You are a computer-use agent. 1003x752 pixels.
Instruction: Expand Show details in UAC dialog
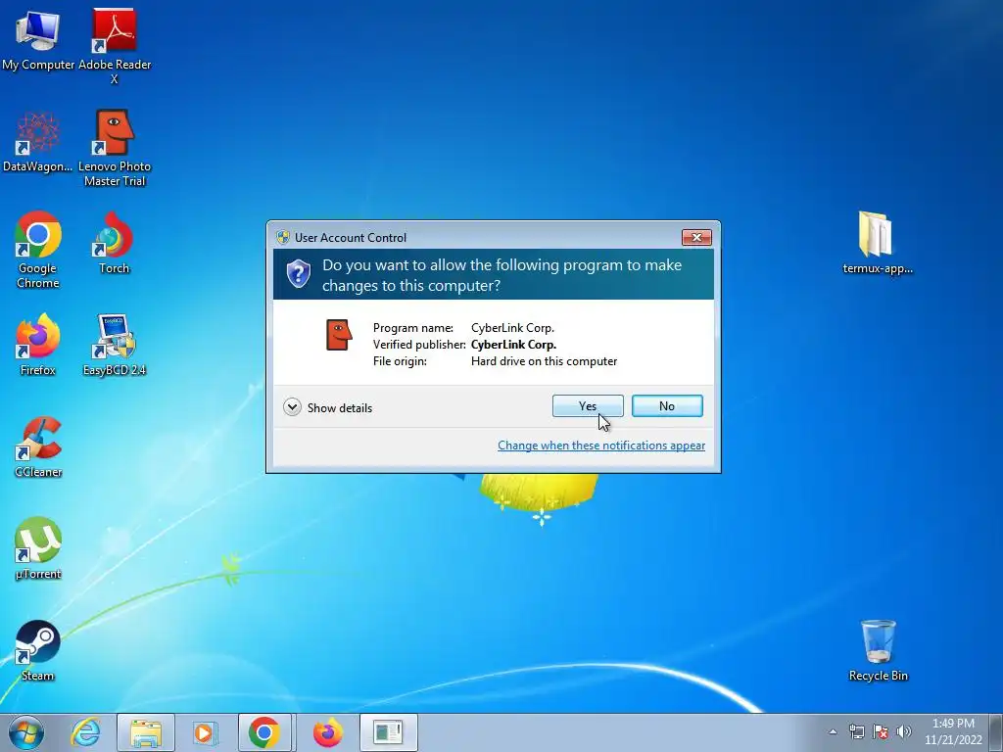click(x=328, y=407)
